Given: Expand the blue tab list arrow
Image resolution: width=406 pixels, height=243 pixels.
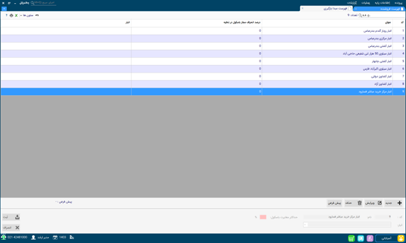Looking at the screenshot, I should (x=4, y=9).
